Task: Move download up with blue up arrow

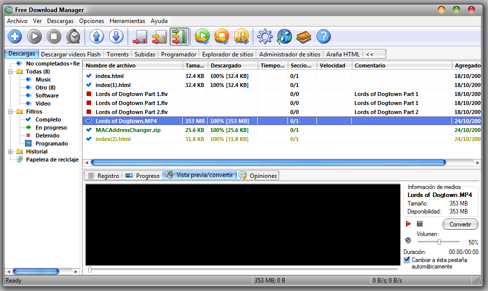Action: 97,36
